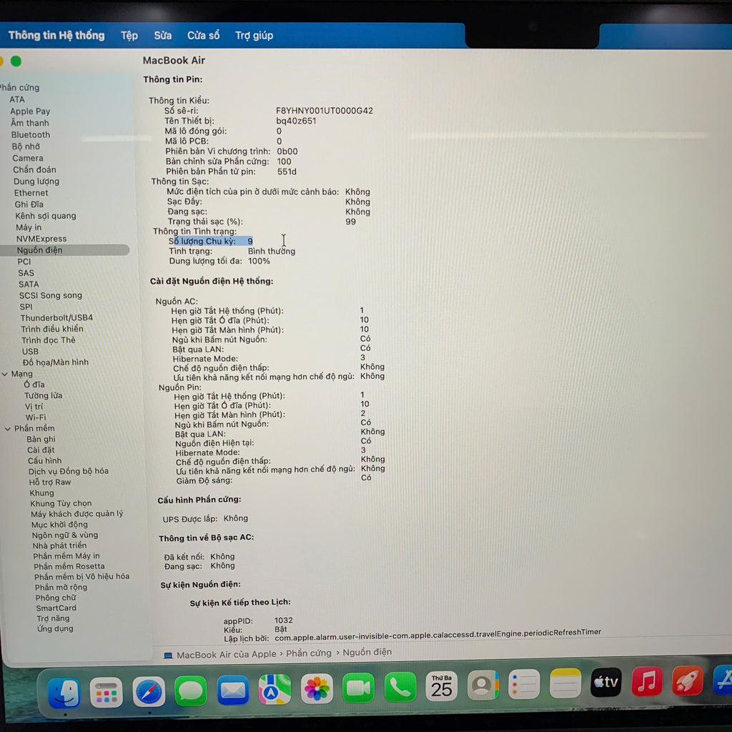Collapse the Mạng section chevron

[x=5, y=374]
